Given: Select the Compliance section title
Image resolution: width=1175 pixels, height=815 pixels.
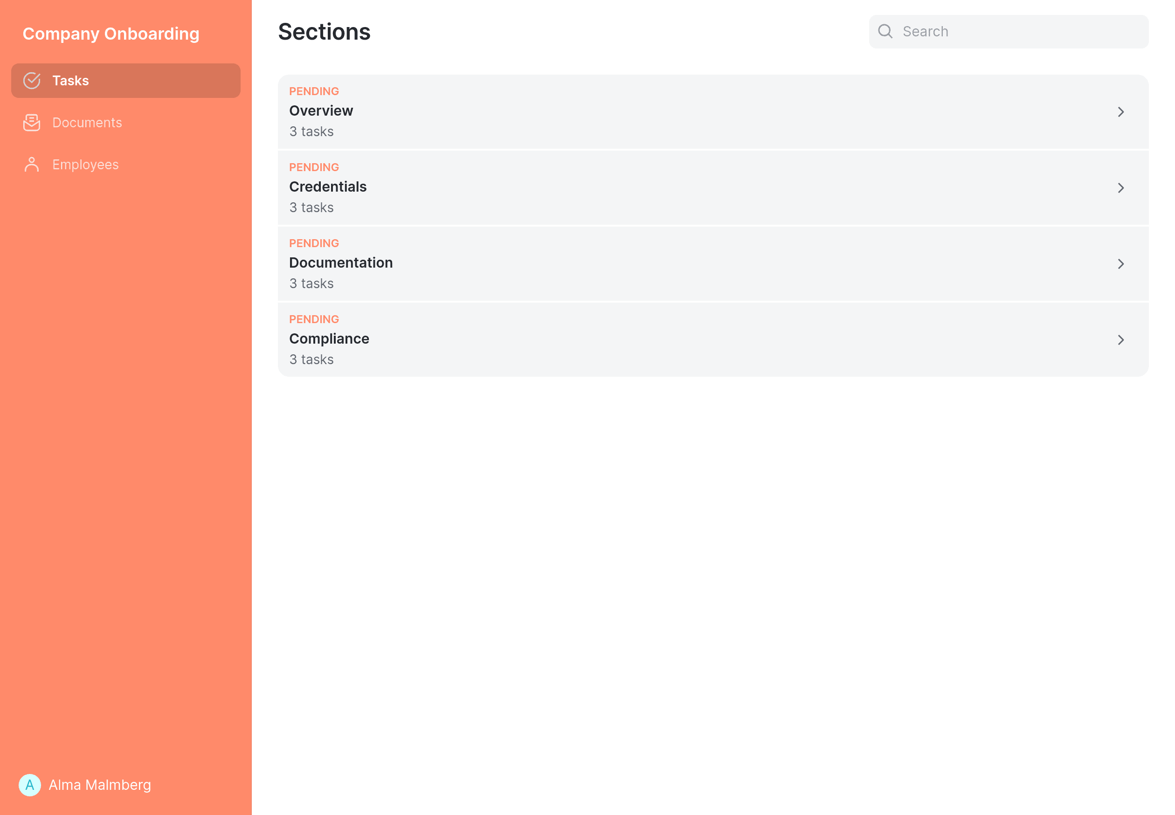Looking at the screenshot, I should [329, 339].
